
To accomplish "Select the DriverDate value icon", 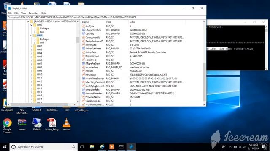I will click(x=84, y=45).
